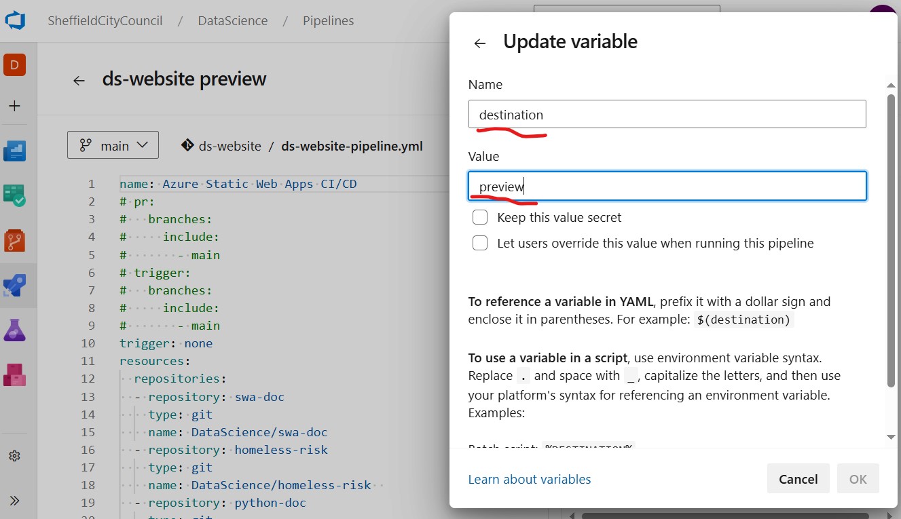
Task: Open SheffieldCityCouncil breadcrumb
Action: point(105,20)
